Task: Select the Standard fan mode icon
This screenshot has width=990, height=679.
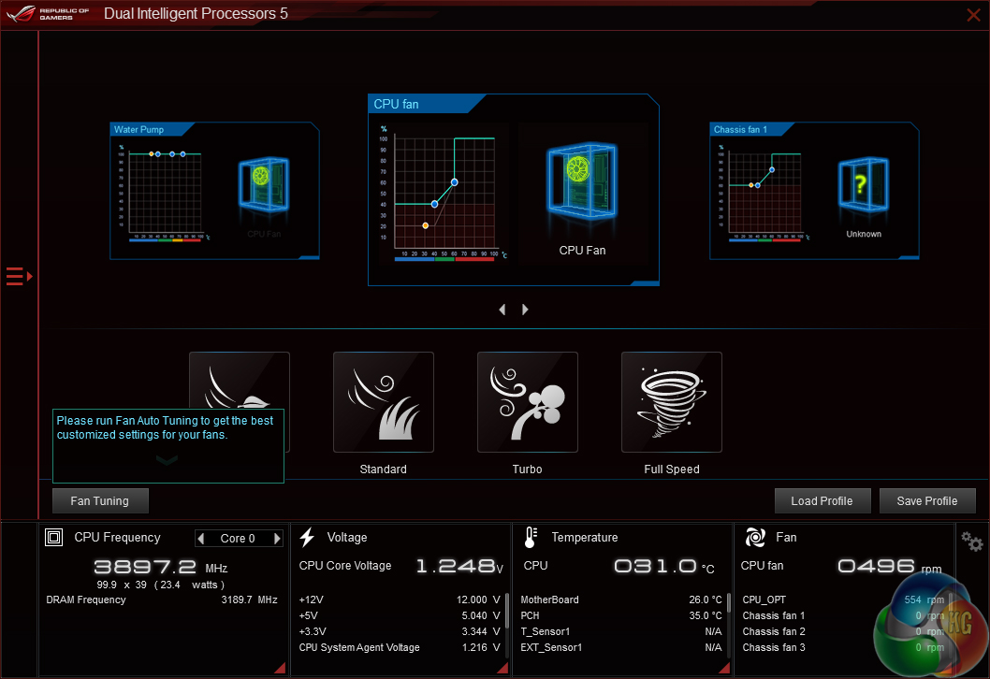Action: (384, 402)
